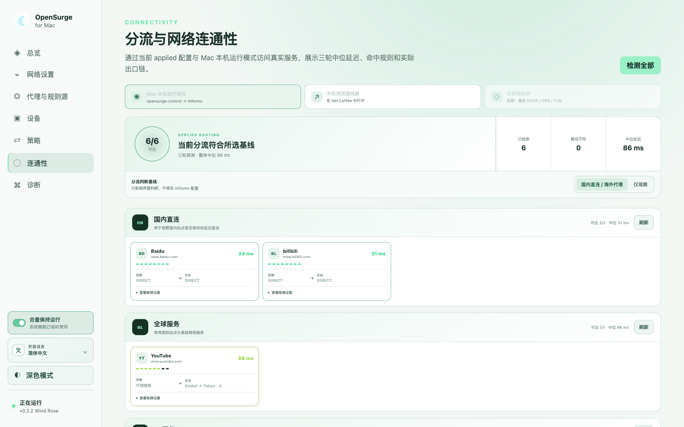684x427 pixels.
Task: Open the 界面语言 简体中文 dropdown
Action: pos(50,350)
